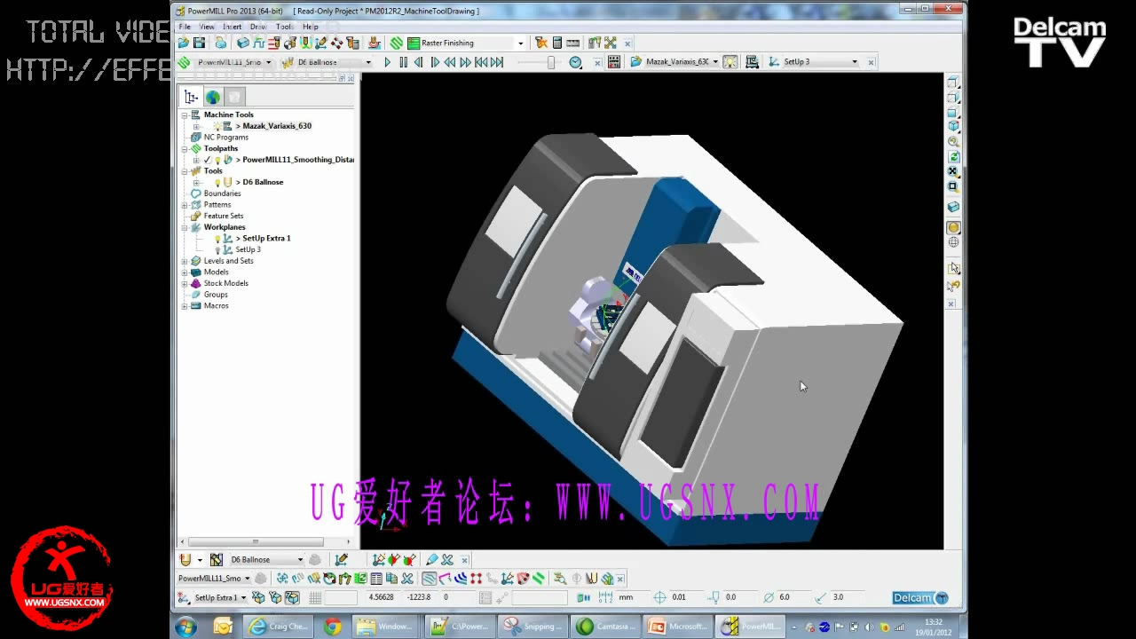The width and height of the screenshot is (1136, 639).
Task: Select NC Programs in explorer tree
Action: click(225, 138)
